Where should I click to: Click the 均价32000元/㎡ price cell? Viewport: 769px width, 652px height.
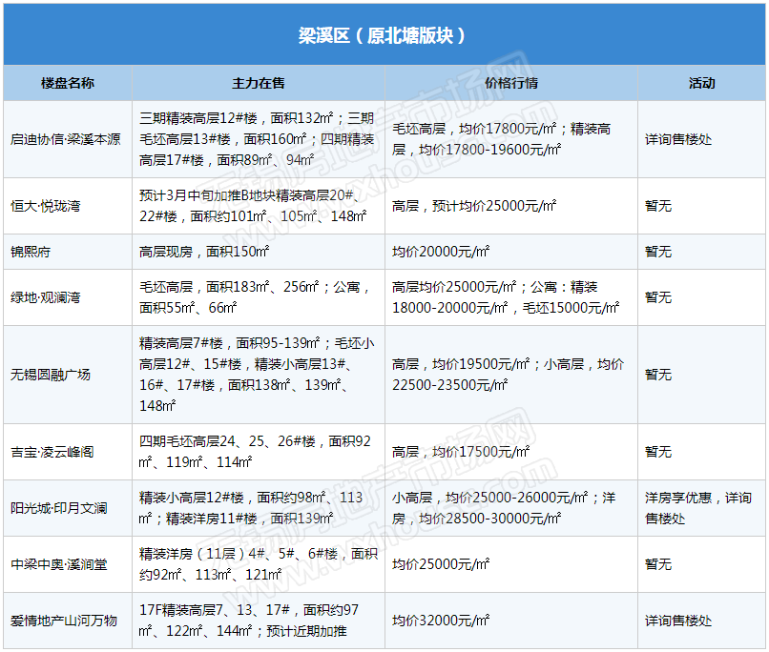tap(441, 621)
